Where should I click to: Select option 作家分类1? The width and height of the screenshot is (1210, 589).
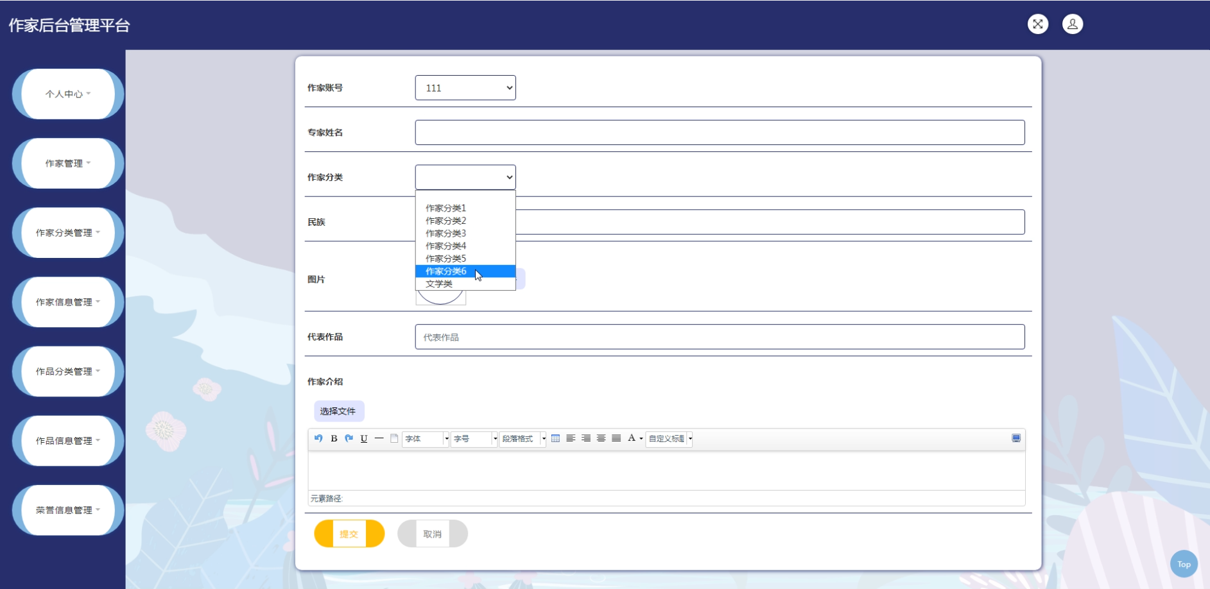(465, 208)
